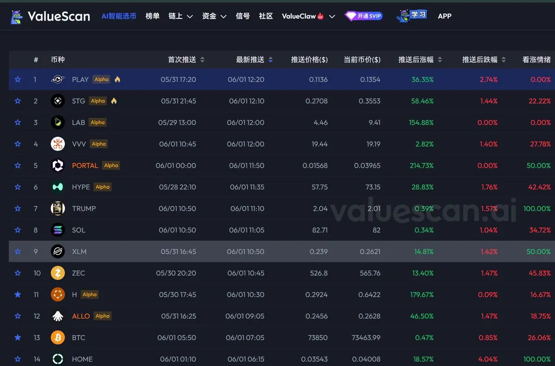This screenshot has height=366, width=555.
Task: Unfavorite H using its filled star
Action: pos(18,295)
